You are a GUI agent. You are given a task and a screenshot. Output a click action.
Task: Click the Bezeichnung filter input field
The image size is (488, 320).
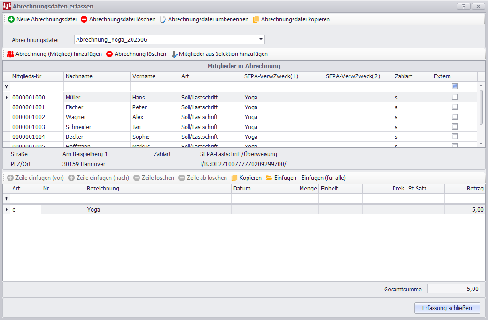pos(158,198)
